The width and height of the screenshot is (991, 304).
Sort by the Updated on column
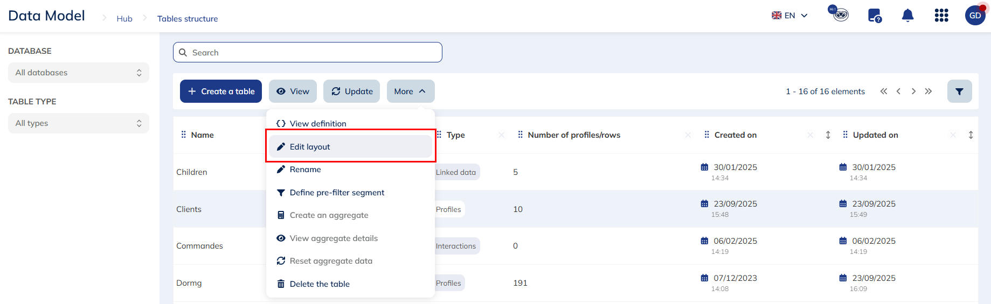(x=971, y=135)
